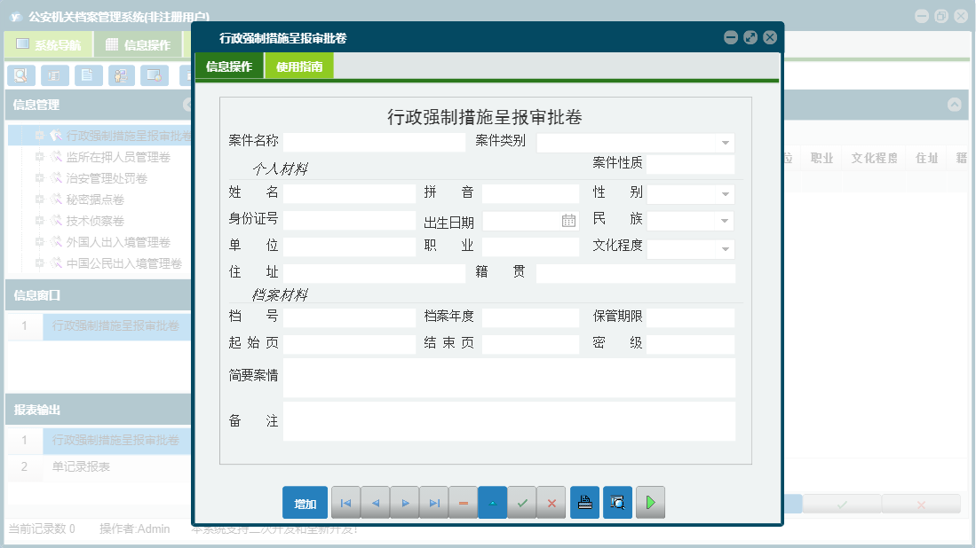Image resolution: width=976 pixels, height=548 pixels.
Task: Open print preview with magnifier icon
Action: click(x=617, y=503)
